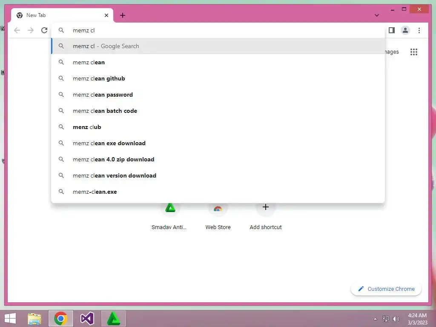
Task: Expand the tab search chevron
Action: (376, 15)
